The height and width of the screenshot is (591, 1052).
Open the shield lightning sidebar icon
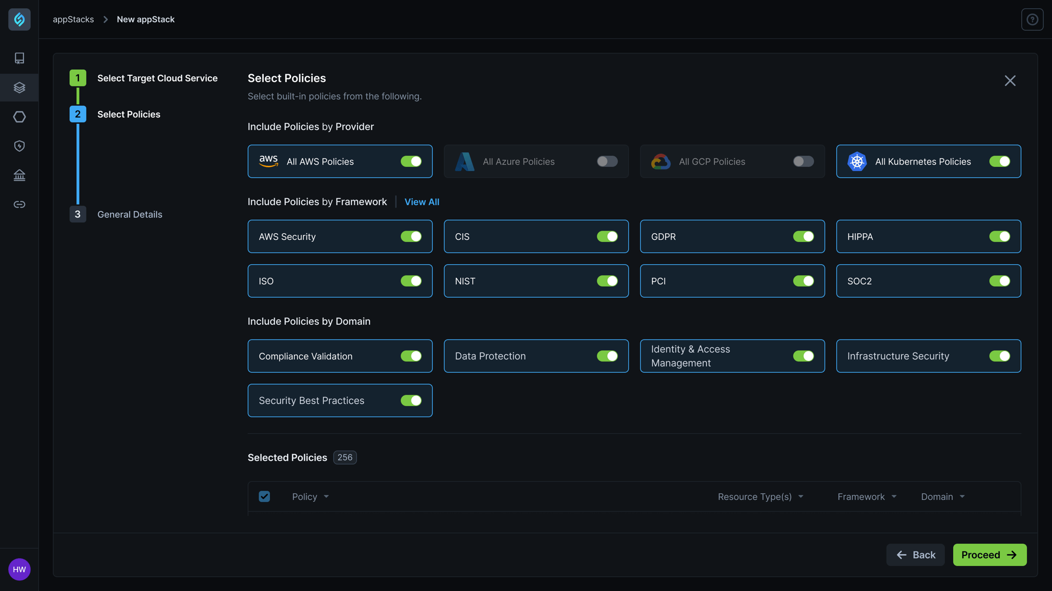[x=19, y=146]
